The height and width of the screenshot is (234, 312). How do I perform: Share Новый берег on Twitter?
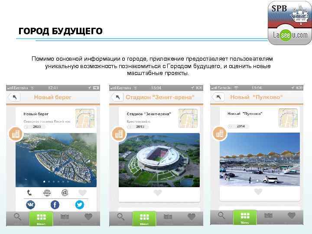[80, 205]
